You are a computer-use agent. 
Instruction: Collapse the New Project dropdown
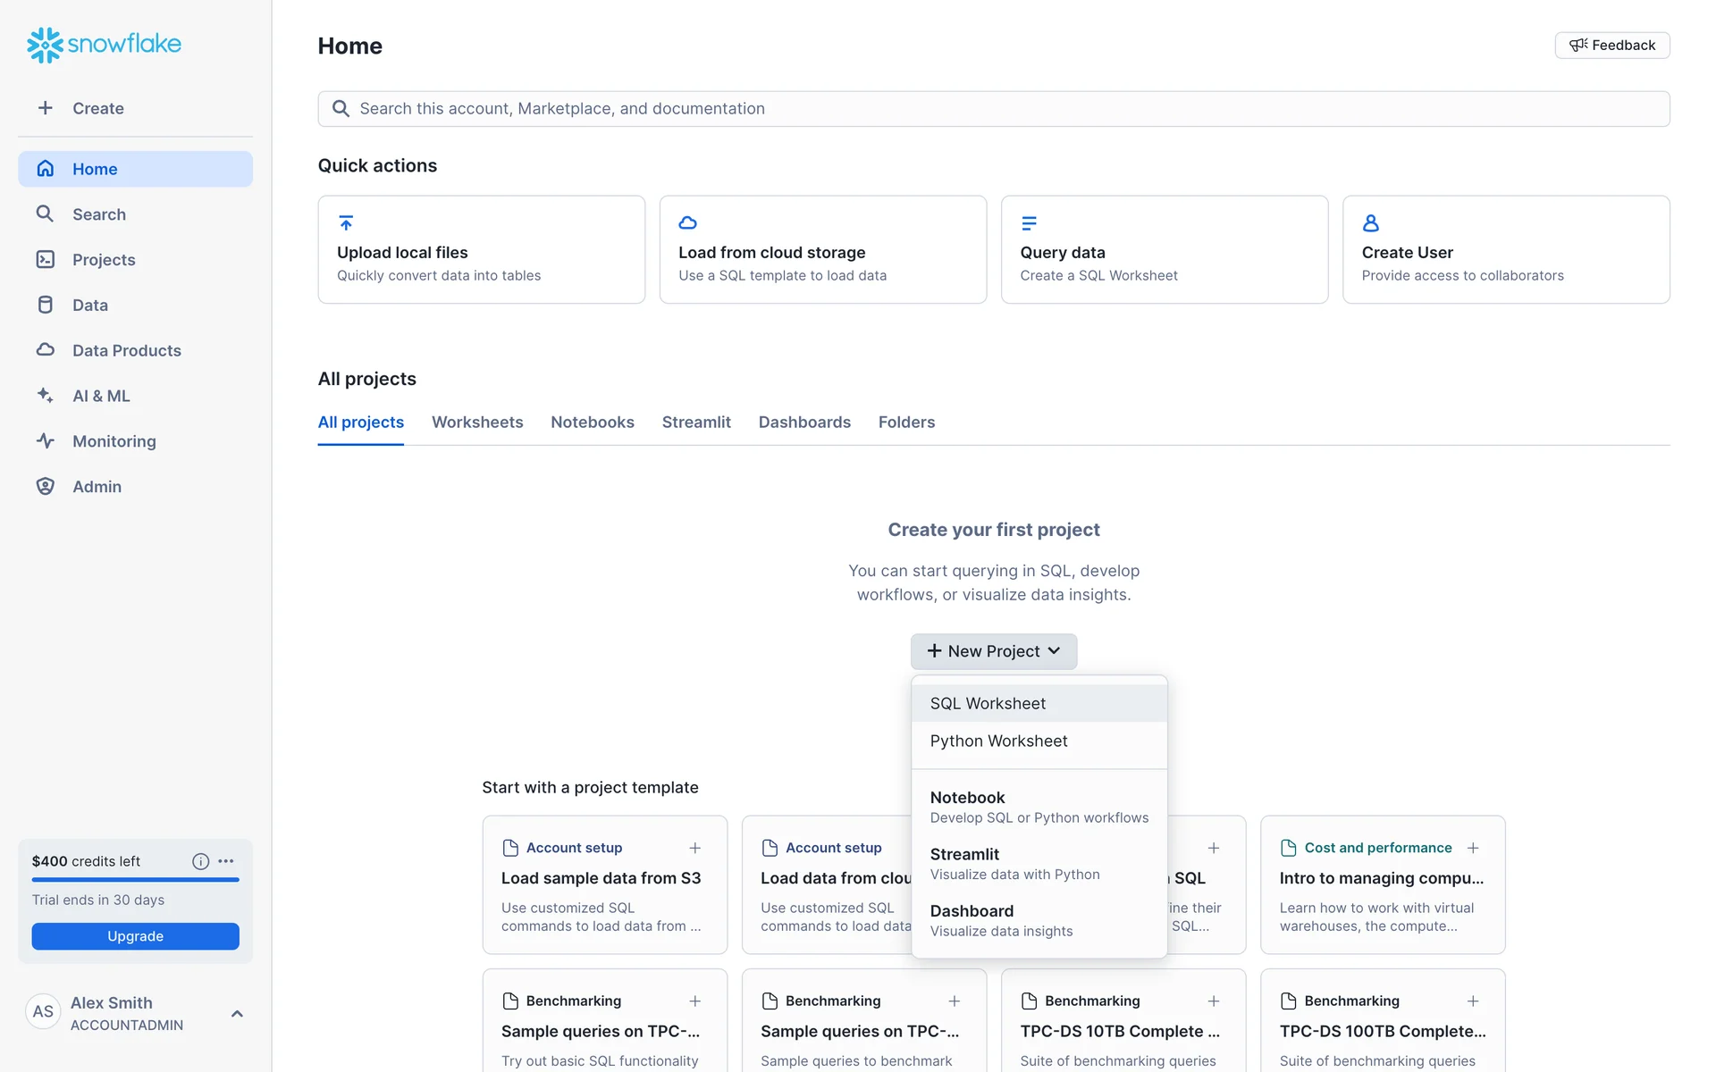click(x=993, y=651)
